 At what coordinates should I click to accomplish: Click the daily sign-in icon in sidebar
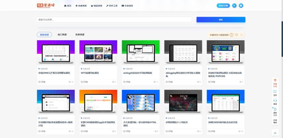click(x=275, y=92)
